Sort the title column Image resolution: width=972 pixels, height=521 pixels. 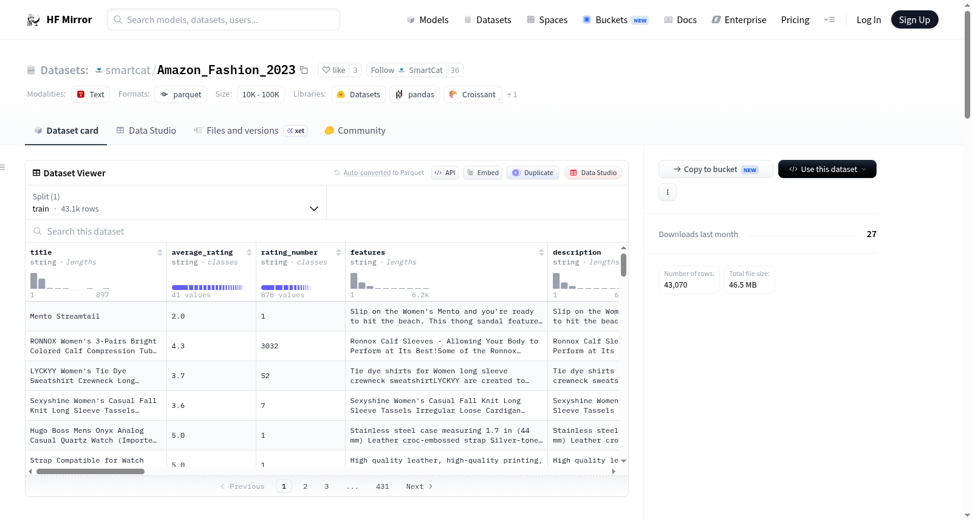coord(160,252)
